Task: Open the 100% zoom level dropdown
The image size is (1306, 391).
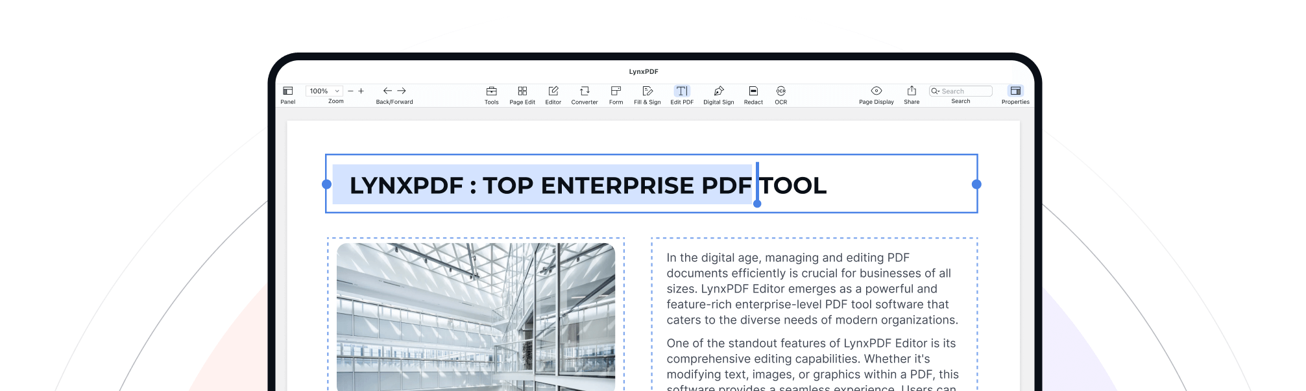Action: (324, 91)
